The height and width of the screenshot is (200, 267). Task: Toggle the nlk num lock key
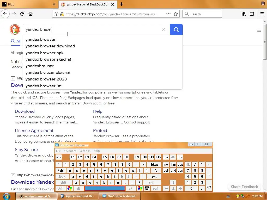tap(188, 165)
